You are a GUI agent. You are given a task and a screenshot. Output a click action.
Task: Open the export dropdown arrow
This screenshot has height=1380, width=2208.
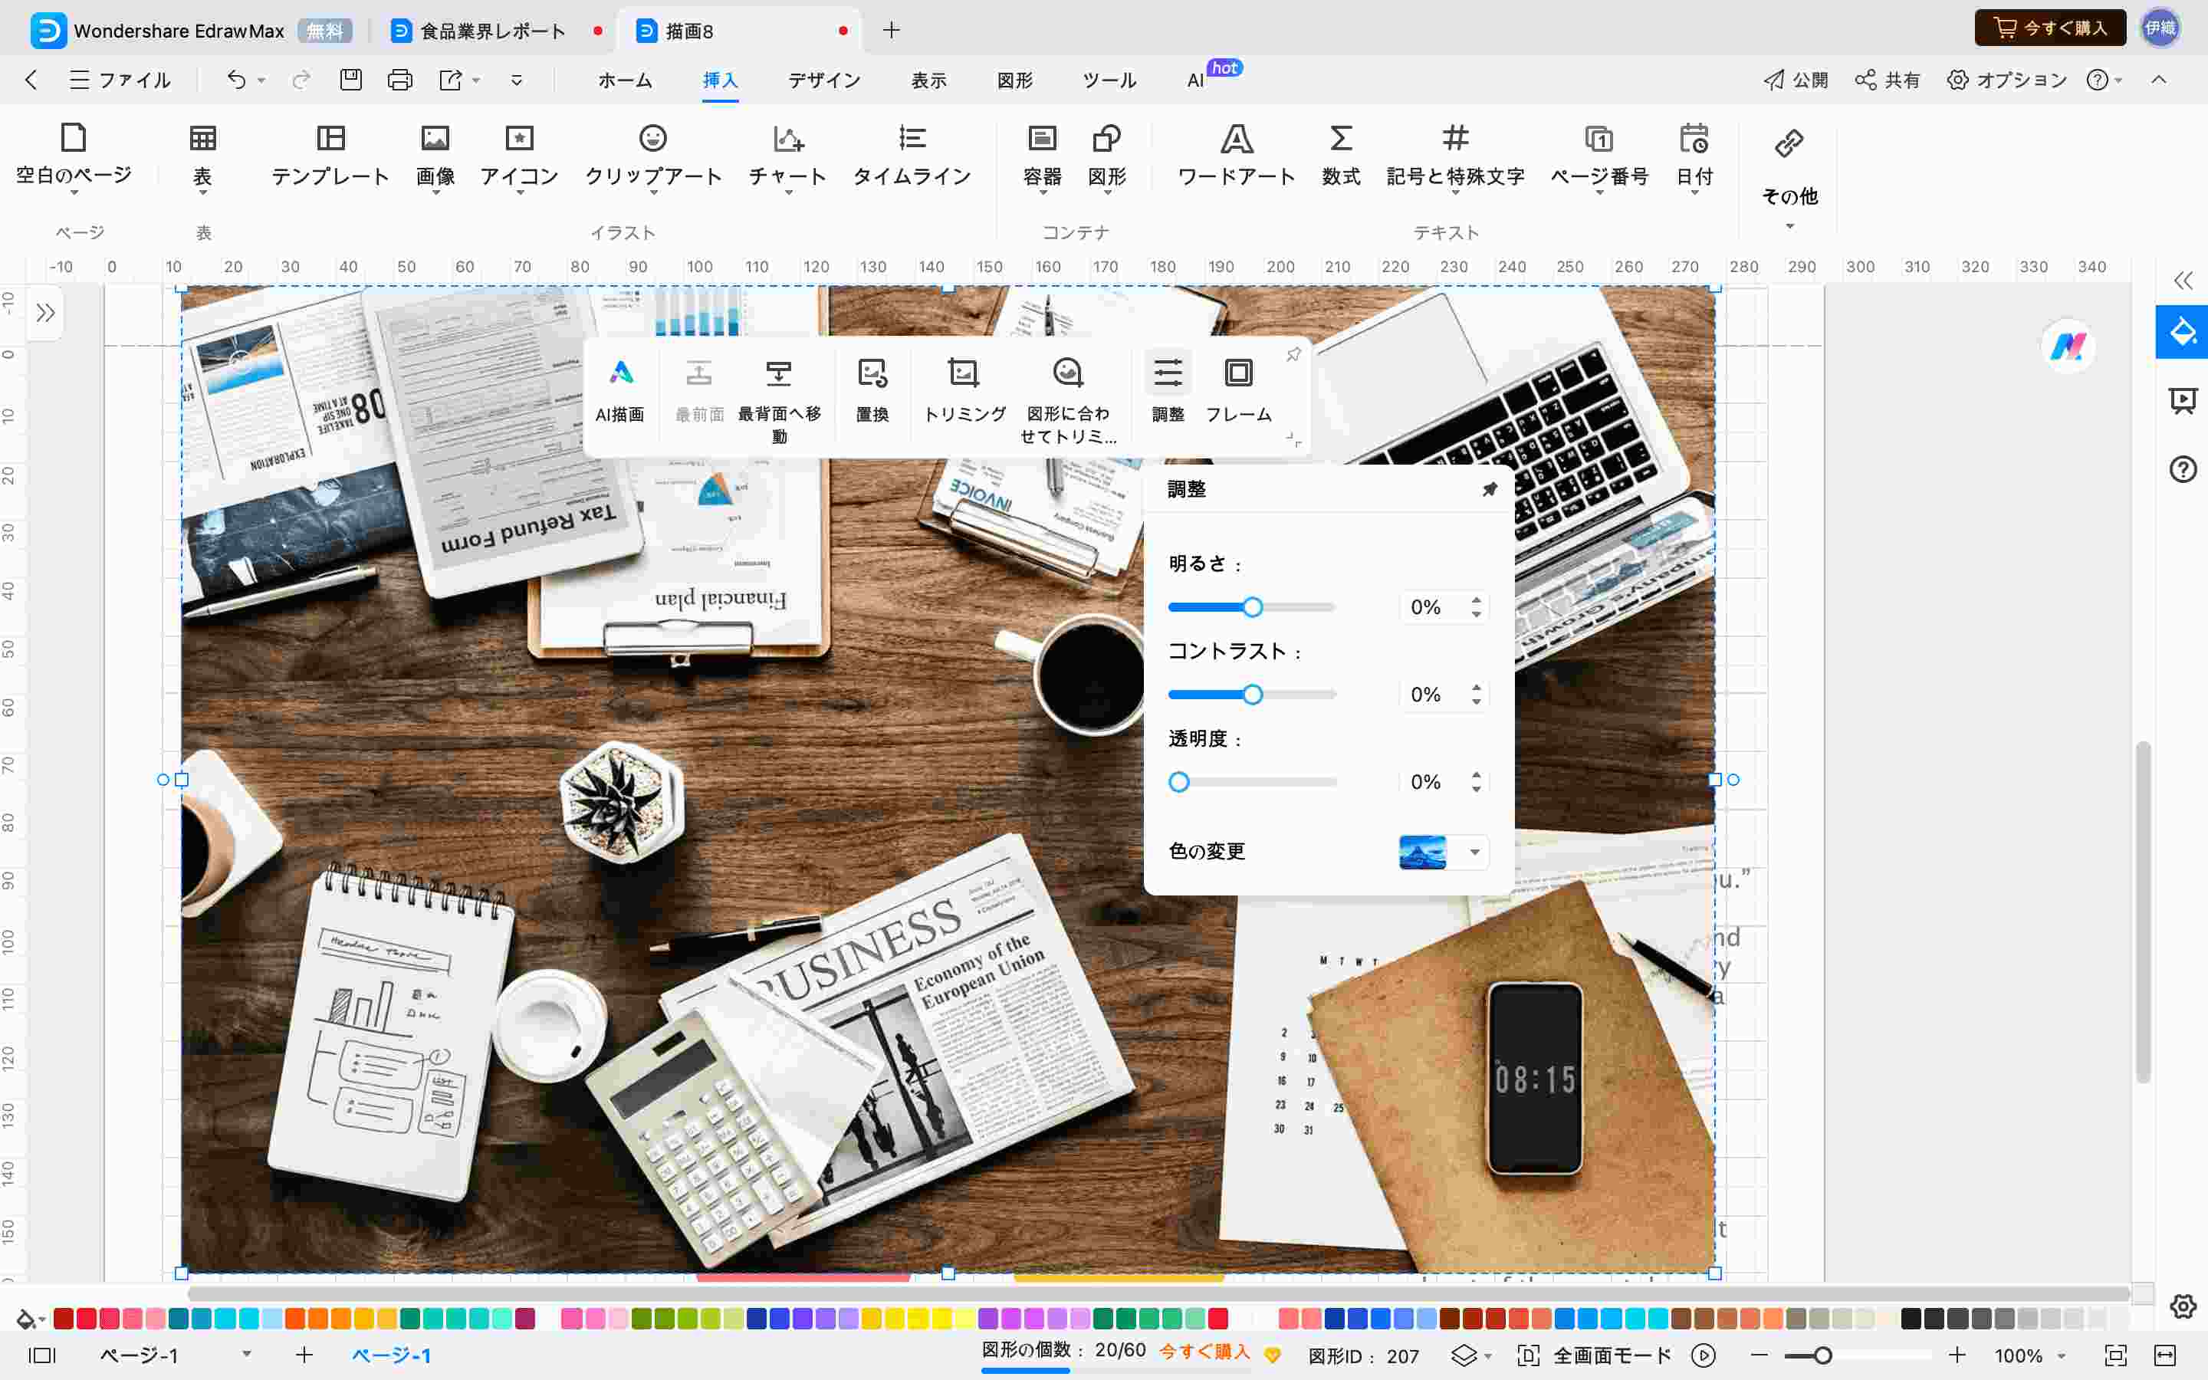pos(475,80)
